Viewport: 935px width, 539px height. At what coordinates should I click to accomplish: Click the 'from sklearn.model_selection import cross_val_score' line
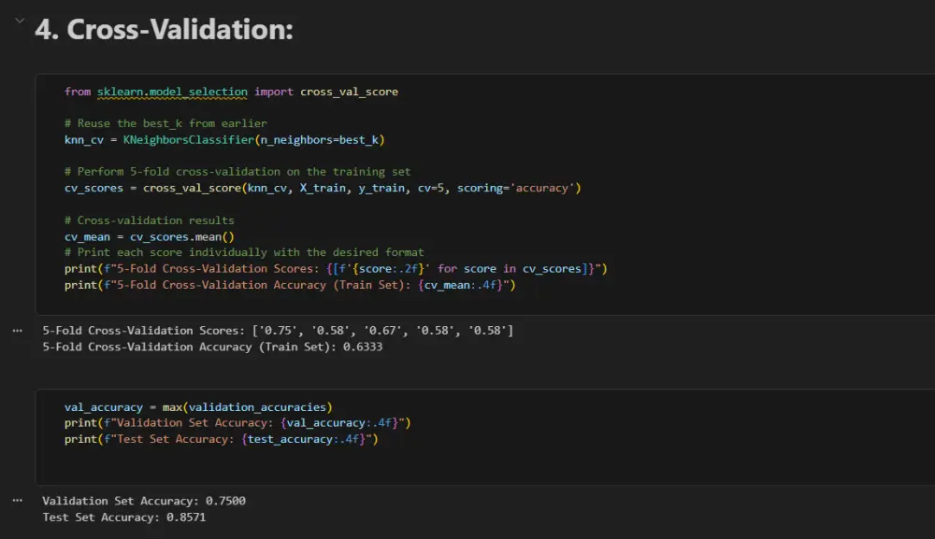231,92
